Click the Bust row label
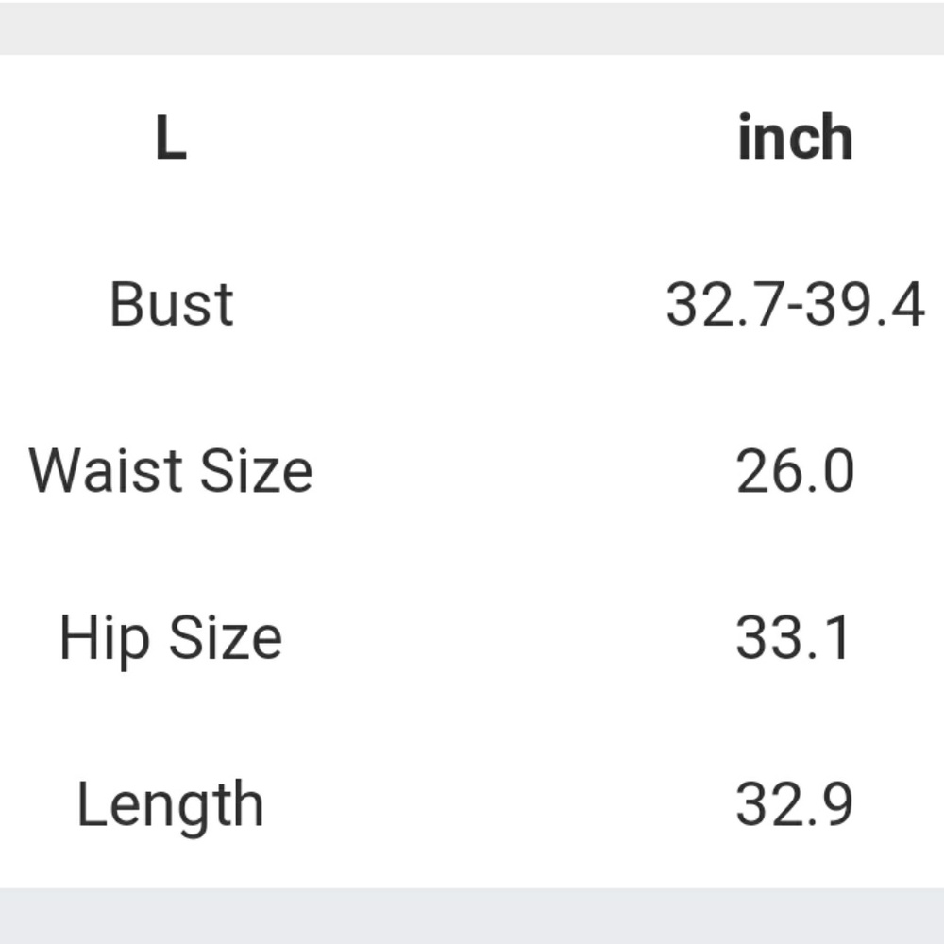Image resolution: width=944 pixels, height=944 pixels. tap(171, 305)
